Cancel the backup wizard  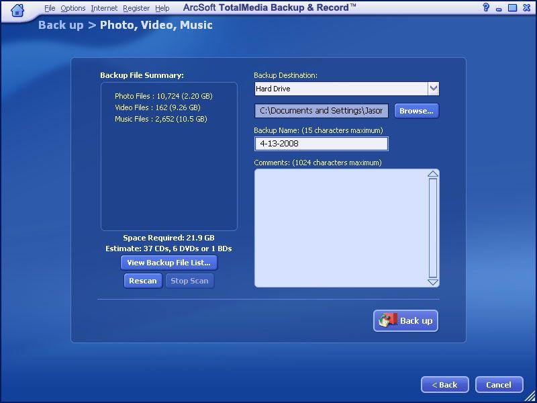pos(499,384)
